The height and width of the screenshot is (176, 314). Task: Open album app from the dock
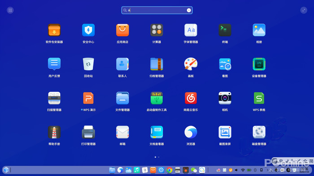128,170
